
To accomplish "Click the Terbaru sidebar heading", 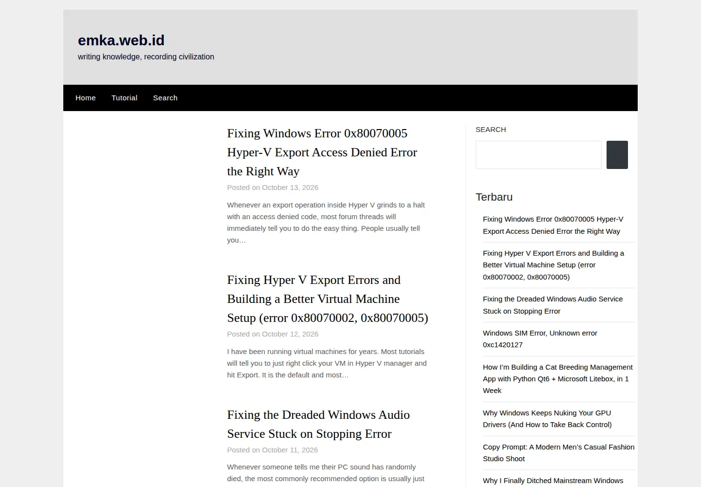I will pyautogui.click(x=494, y=197).
